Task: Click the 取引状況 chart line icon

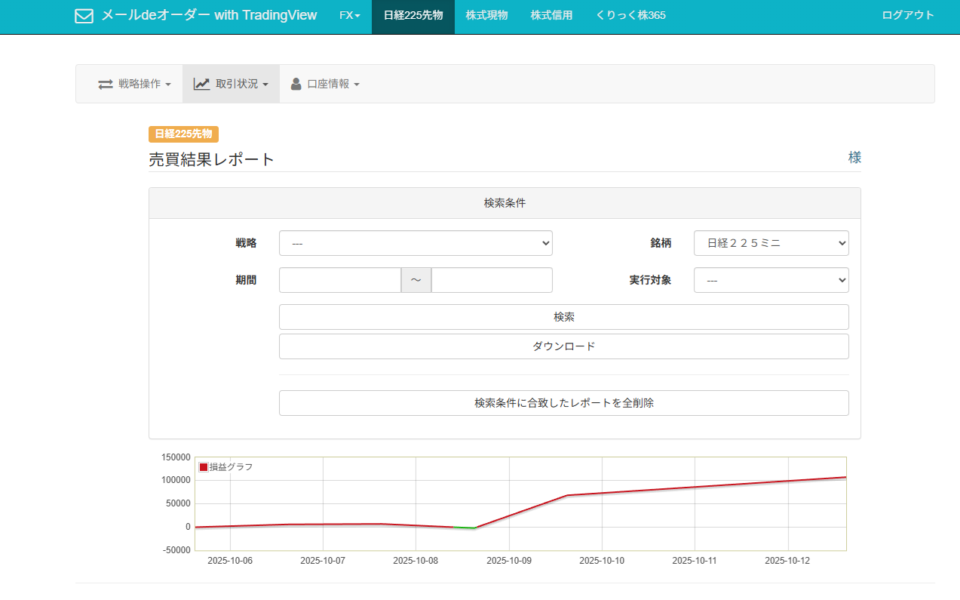Action: click(x=201, y=84)
